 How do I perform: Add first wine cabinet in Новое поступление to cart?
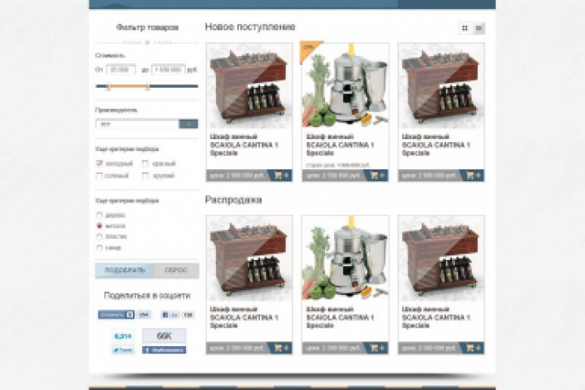(x=282, y=175)
